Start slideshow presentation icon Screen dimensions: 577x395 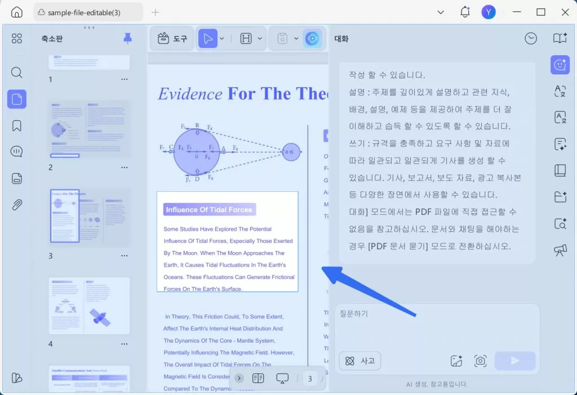[x=282, y=379]
